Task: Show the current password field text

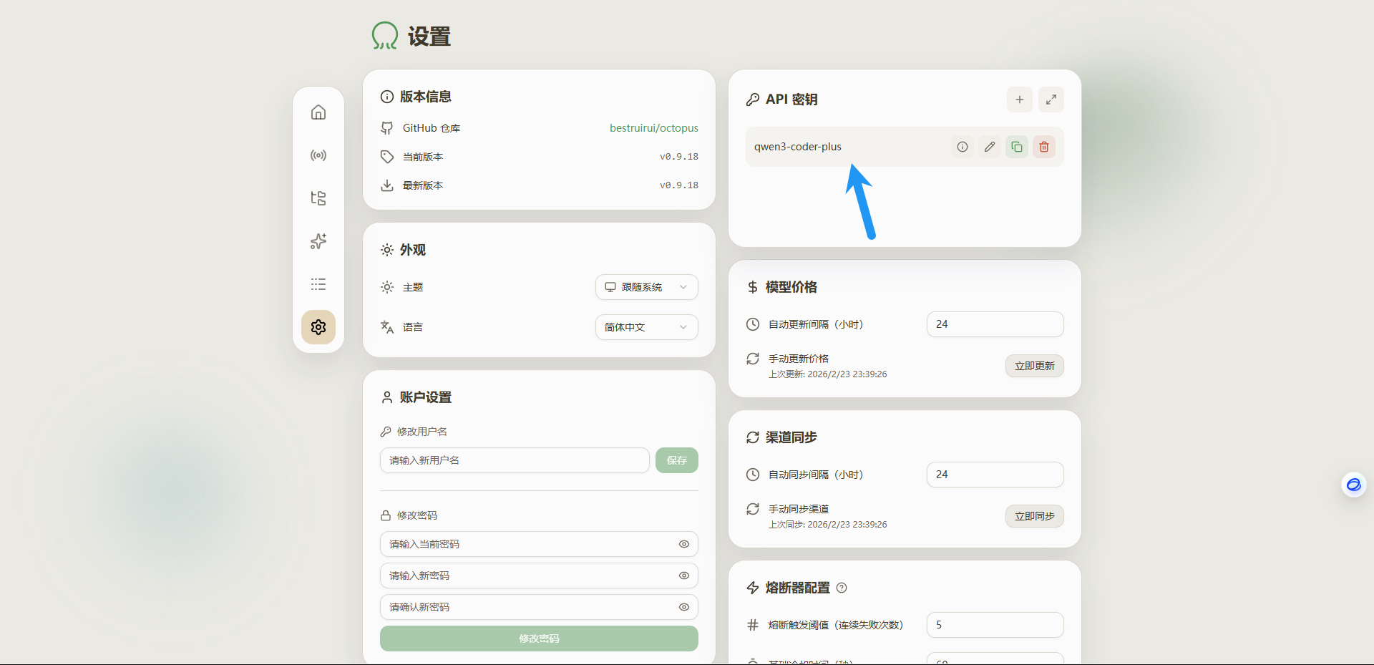Action: tap(683, 544)
